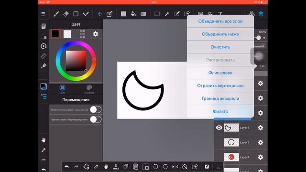306x172 pixels.
Task: Select the circle Layer1 thumbnail
Action: 231,142
